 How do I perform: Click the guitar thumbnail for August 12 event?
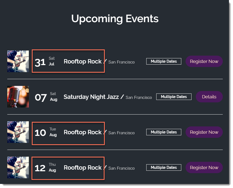pos(18,167)
